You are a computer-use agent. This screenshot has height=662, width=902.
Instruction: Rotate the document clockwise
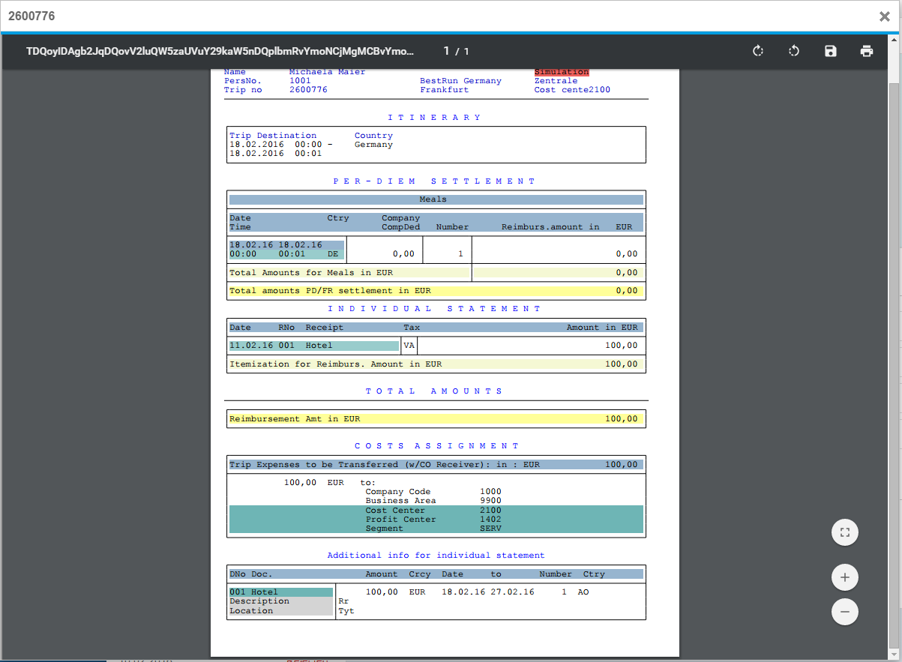757,51
